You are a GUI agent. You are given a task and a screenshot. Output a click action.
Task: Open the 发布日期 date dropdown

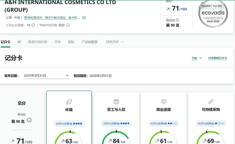pos(47,76)
